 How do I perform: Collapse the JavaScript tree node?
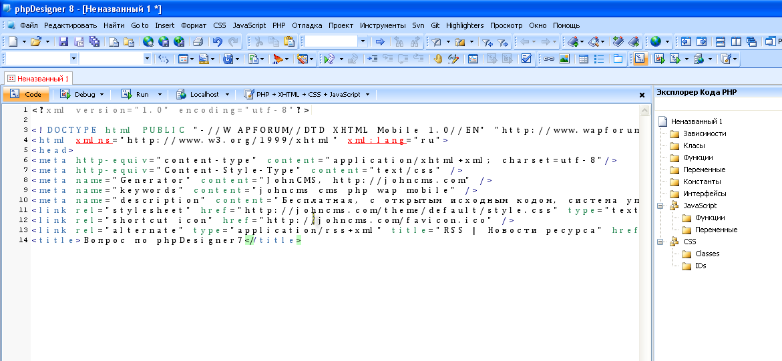tap(661, 206)
